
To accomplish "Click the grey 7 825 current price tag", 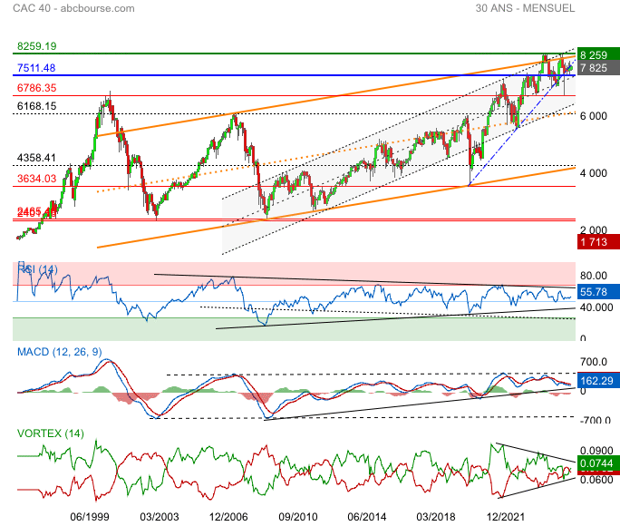I will (598, 68).
